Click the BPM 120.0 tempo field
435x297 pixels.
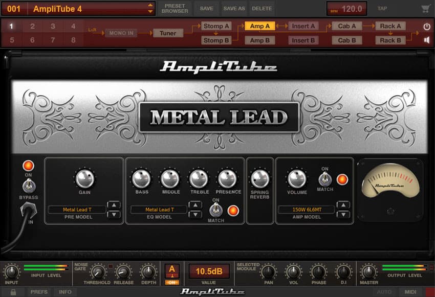pos(347,9)
